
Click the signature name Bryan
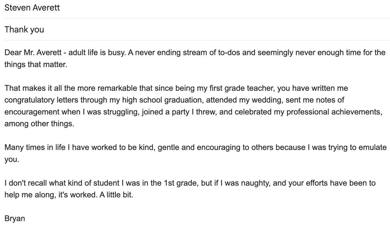click(15, 219)
